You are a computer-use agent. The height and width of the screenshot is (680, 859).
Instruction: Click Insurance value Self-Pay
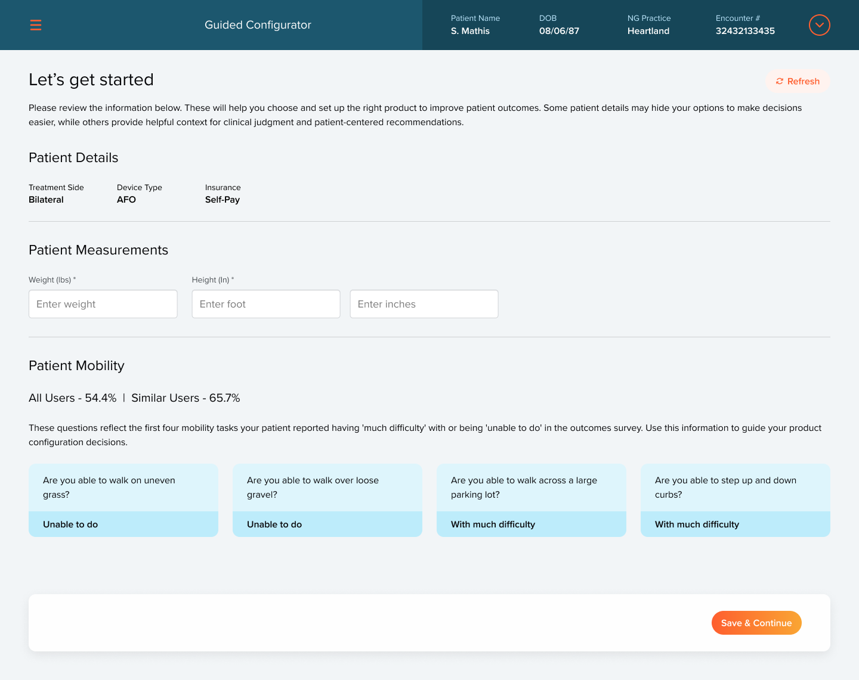[223, 200]
